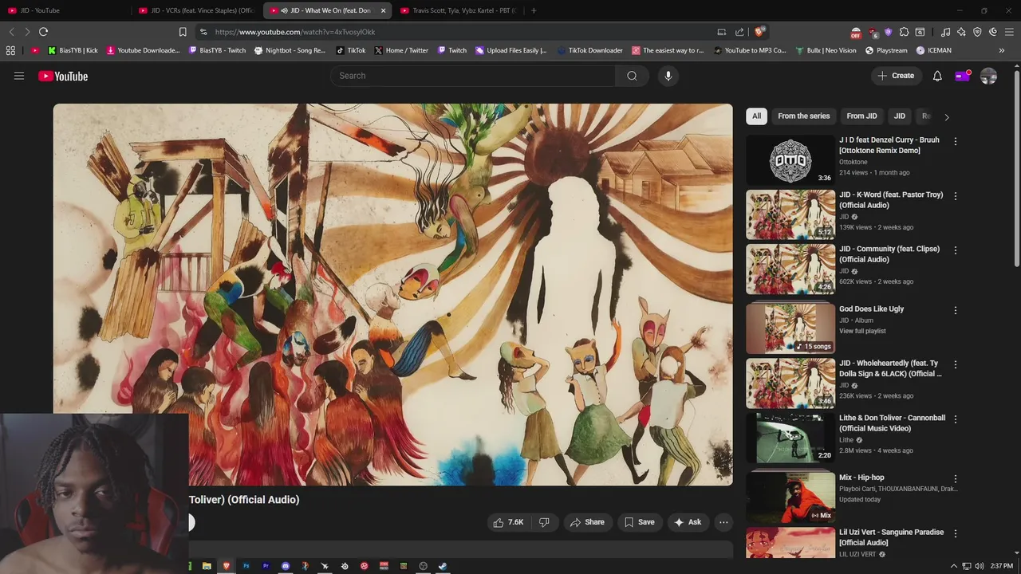This screenshot has height=574, width=1021.
Task: Open the new tab plus button
Action: point(534,10)
